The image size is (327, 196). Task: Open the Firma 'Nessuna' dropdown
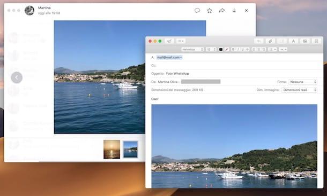302,82
